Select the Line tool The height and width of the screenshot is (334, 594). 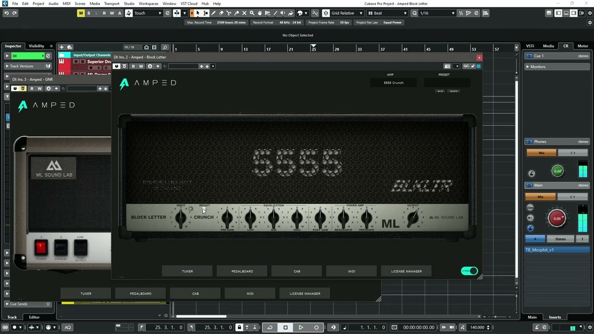click(x=275, y=13)
